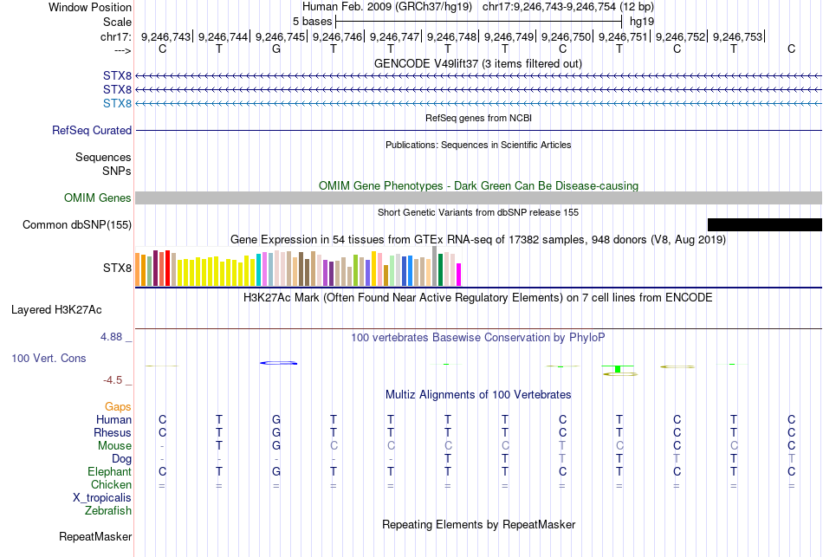Select the Rhesus alignment row label

(x=113, y=432)
